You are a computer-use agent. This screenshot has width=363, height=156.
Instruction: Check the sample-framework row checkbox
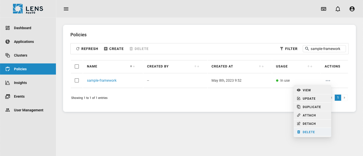coord(77,80)
